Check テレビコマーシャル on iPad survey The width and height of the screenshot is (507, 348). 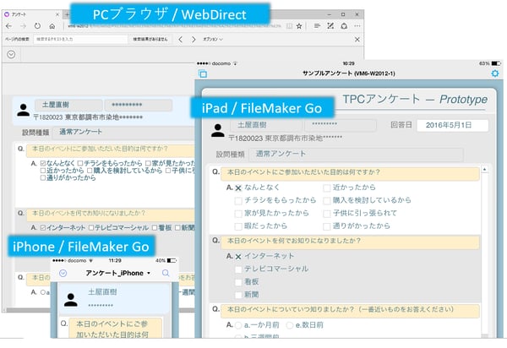(238, 269)
